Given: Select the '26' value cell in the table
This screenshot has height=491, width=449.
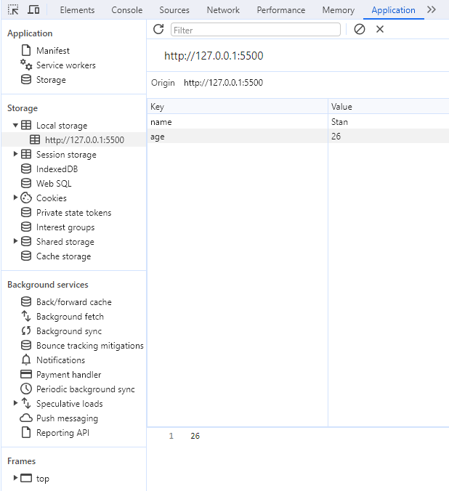Looking at the screenshot, I should [x=389, y=137].
